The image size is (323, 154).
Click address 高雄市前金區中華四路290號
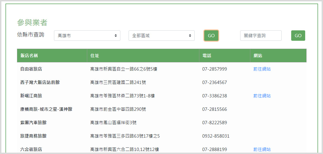118,109
